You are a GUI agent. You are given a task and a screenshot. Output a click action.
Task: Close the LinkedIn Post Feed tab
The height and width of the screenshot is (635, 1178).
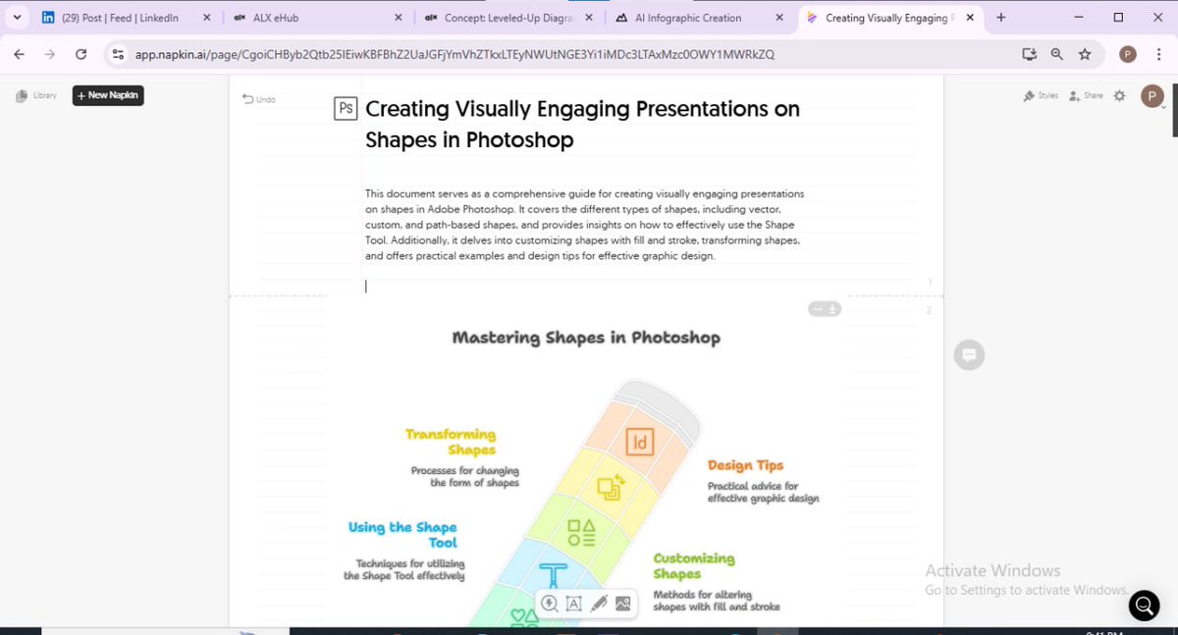206,18
